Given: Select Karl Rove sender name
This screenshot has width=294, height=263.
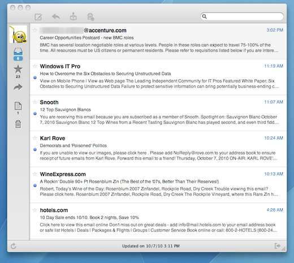Looking at the screenshot, I should tap(53, 139).
